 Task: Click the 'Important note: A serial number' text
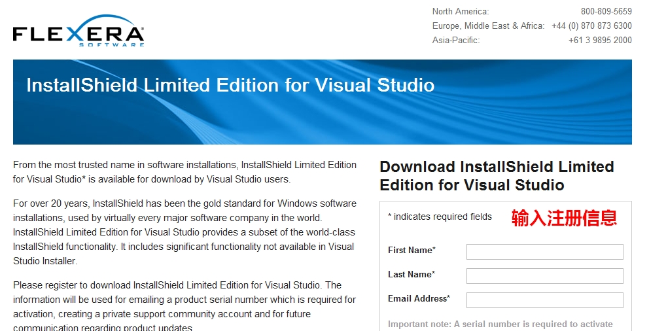click(500, 324)
